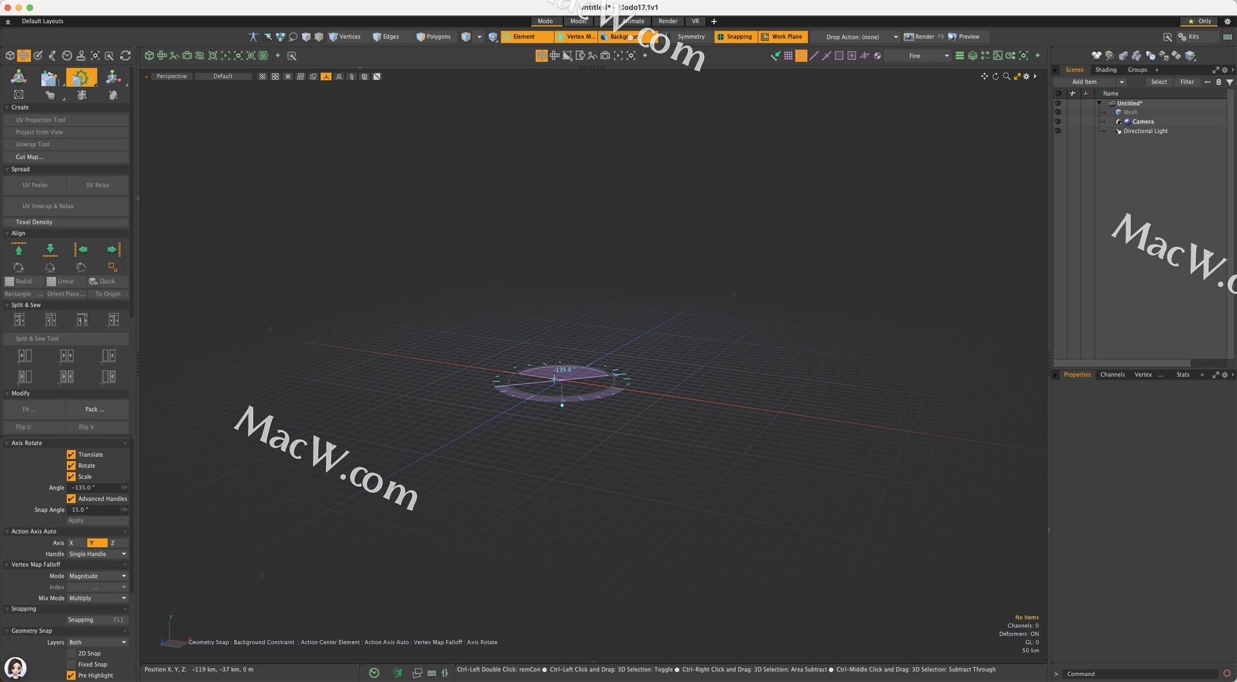Uncheck the Translate checkbox
Viewport: 1237px width, 682px height.
(x=71, y=455)
